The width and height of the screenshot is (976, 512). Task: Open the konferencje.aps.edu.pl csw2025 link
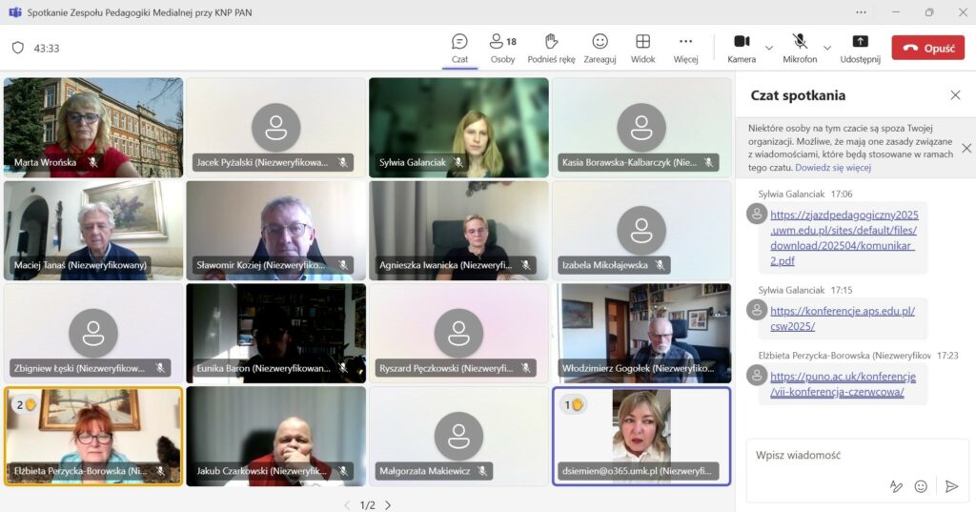point(843,318)
